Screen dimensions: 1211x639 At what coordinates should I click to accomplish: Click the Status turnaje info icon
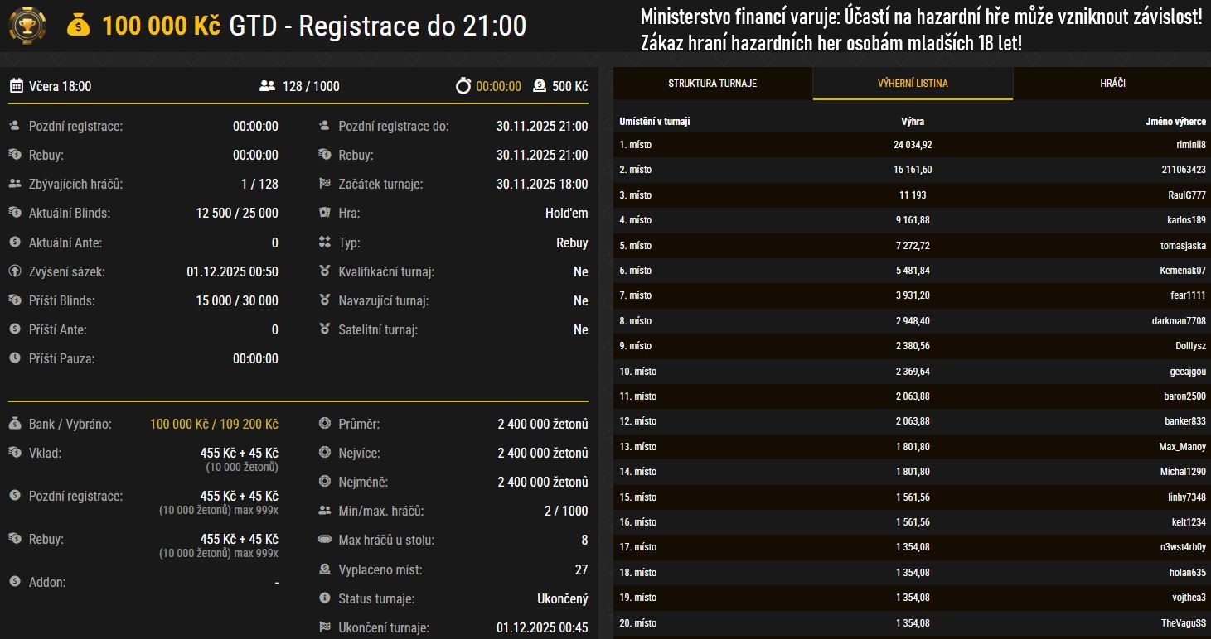tap(325, 598)
